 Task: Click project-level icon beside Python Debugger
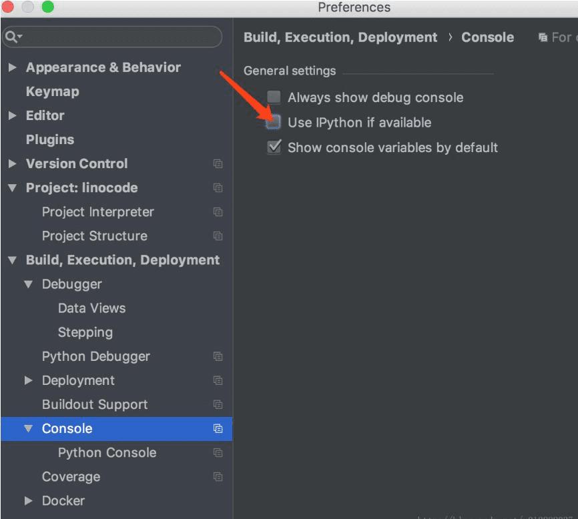pos(218,357)
